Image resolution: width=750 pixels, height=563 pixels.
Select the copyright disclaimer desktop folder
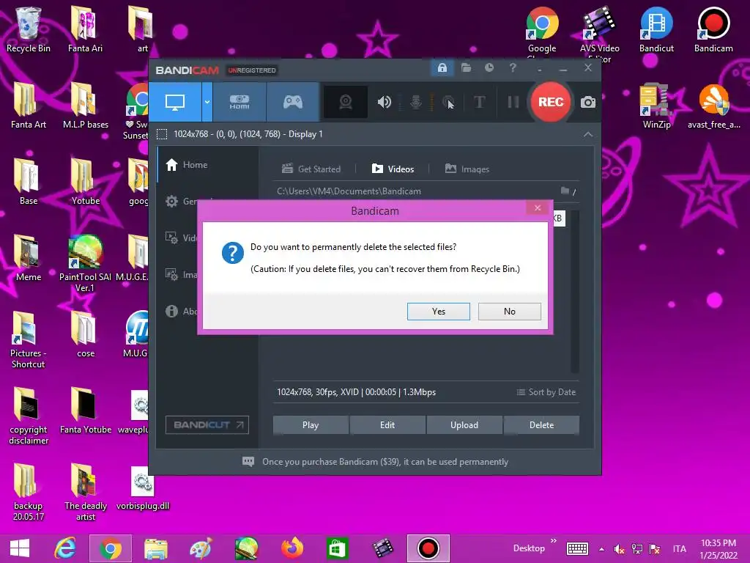29,416
